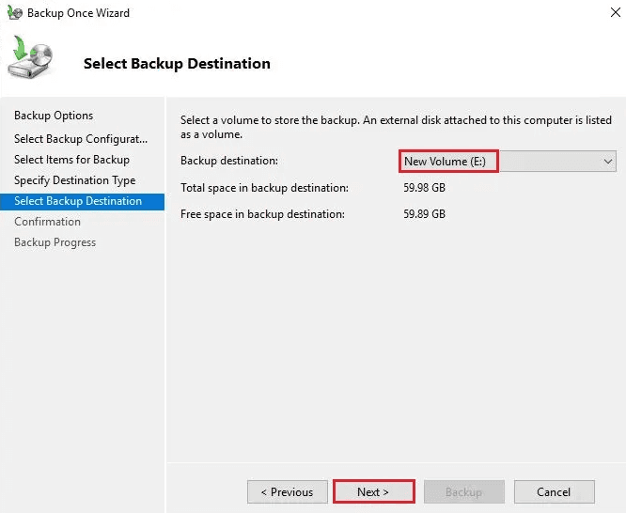Click the Backup Once Wizard title bar icon
The width and height of the screenshot is (626, 513).
(x=14, y=13)
